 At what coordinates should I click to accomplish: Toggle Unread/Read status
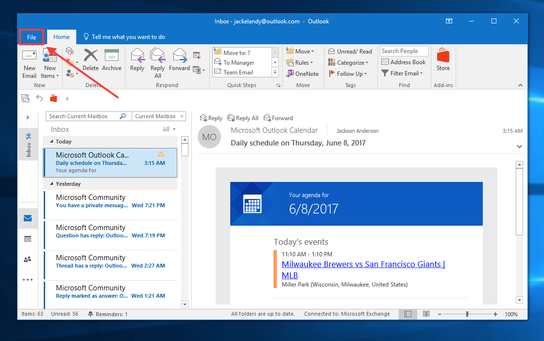(x=350, y=52)
